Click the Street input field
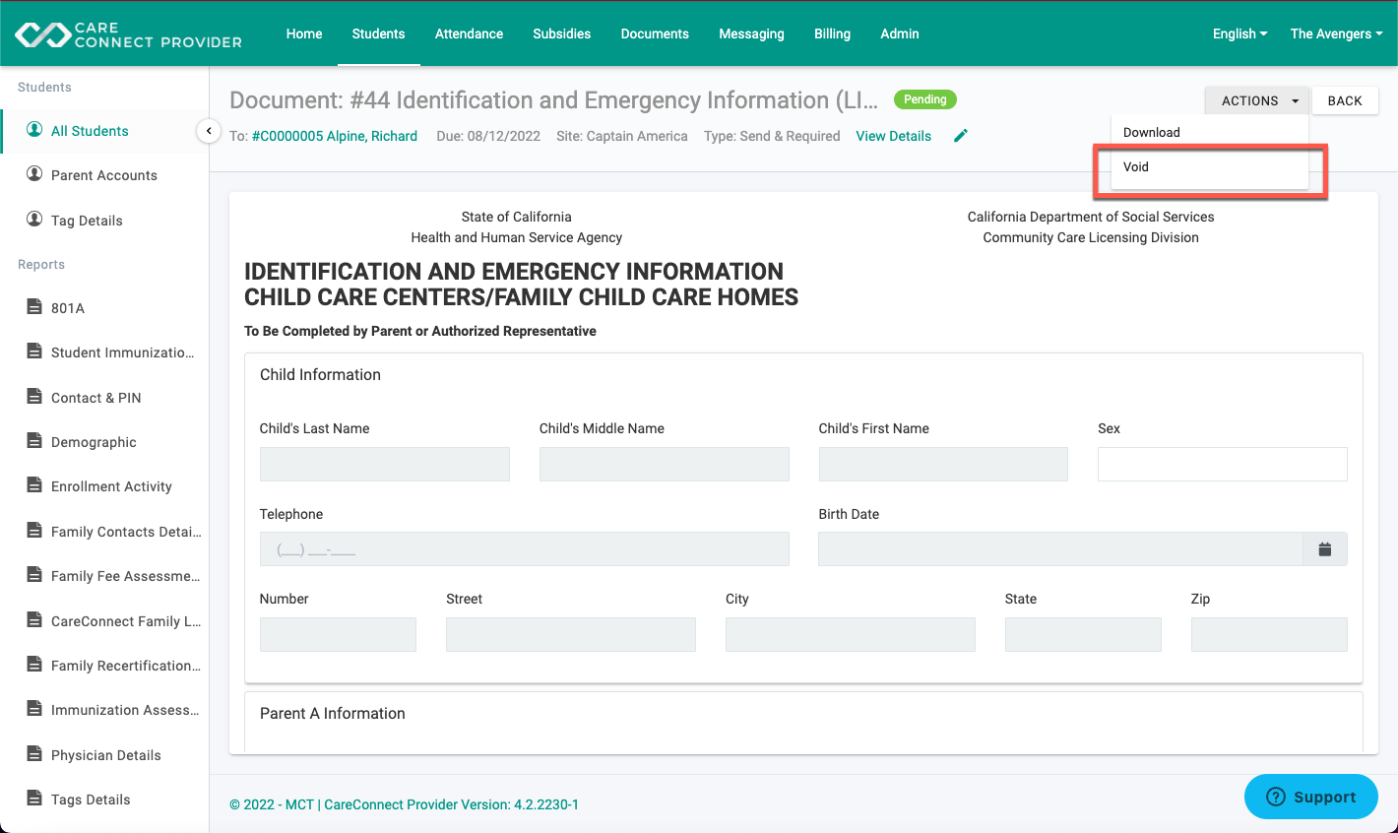Image resolution: width=1398 pixels, height=833 pixels. [x=571, y=634]
